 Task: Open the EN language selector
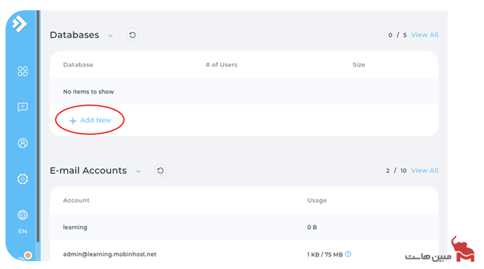[x=22, y=232]
